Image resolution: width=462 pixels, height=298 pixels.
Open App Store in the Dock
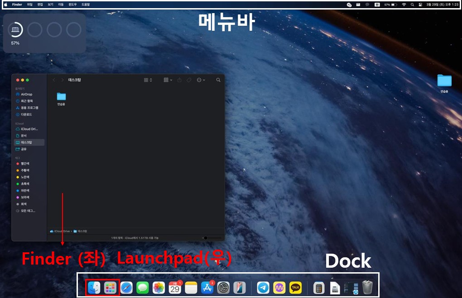tap(207, 288)
